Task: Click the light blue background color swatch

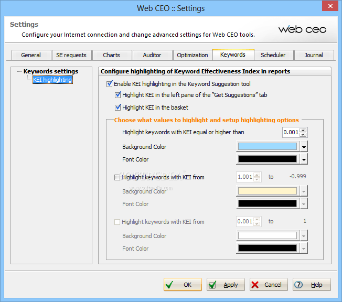Action: 268,146
